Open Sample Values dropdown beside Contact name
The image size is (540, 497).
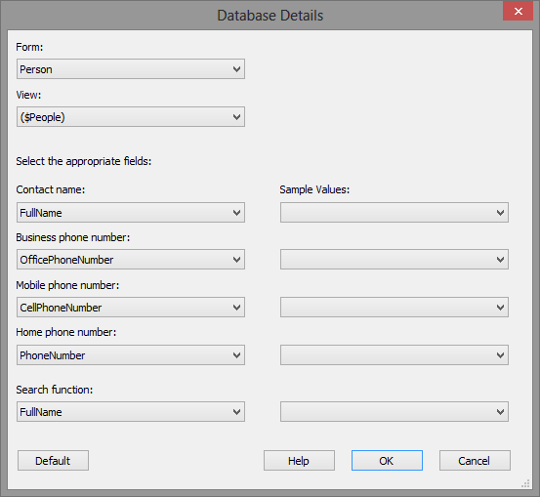pos(395,213)
